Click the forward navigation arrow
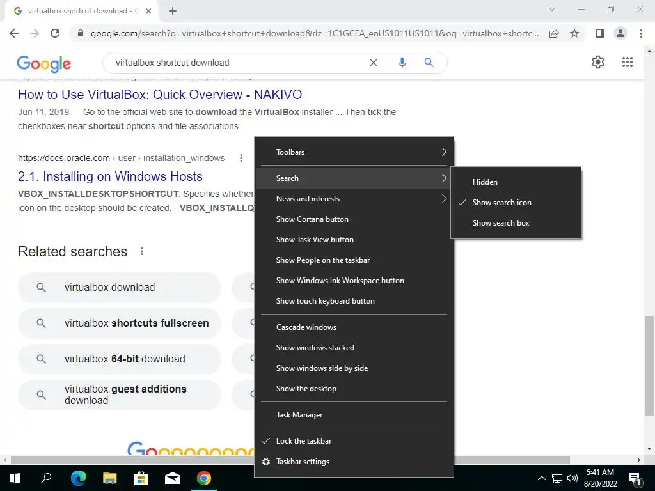 [35, 33]
